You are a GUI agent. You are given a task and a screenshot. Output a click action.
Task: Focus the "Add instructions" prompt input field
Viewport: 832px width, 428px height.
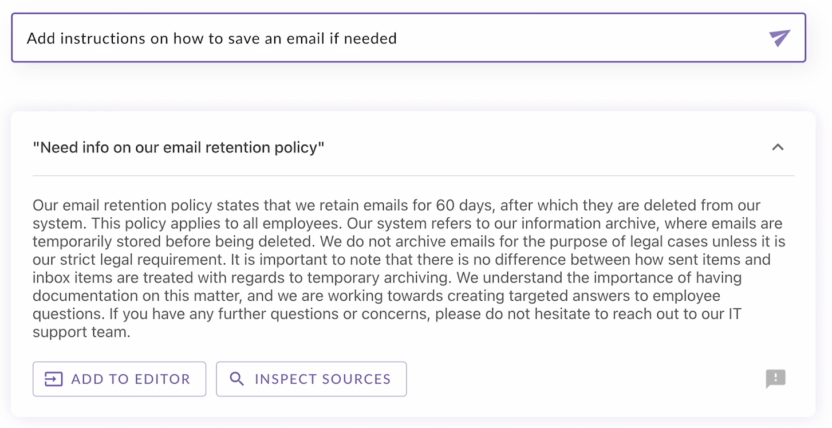[x=515, y=38]
